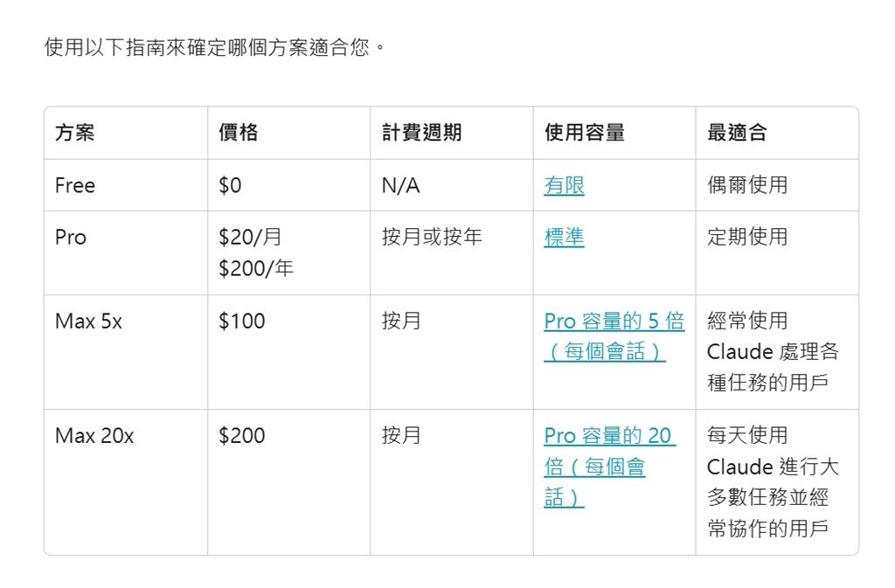
Task: Click the Max 5x plan name
Action: click(x=88, y=322)
